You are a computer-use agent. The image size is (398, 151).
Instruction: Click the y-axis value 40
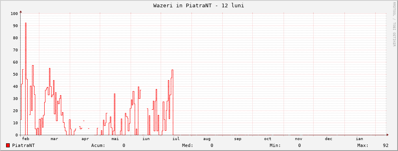click(15, 86)
